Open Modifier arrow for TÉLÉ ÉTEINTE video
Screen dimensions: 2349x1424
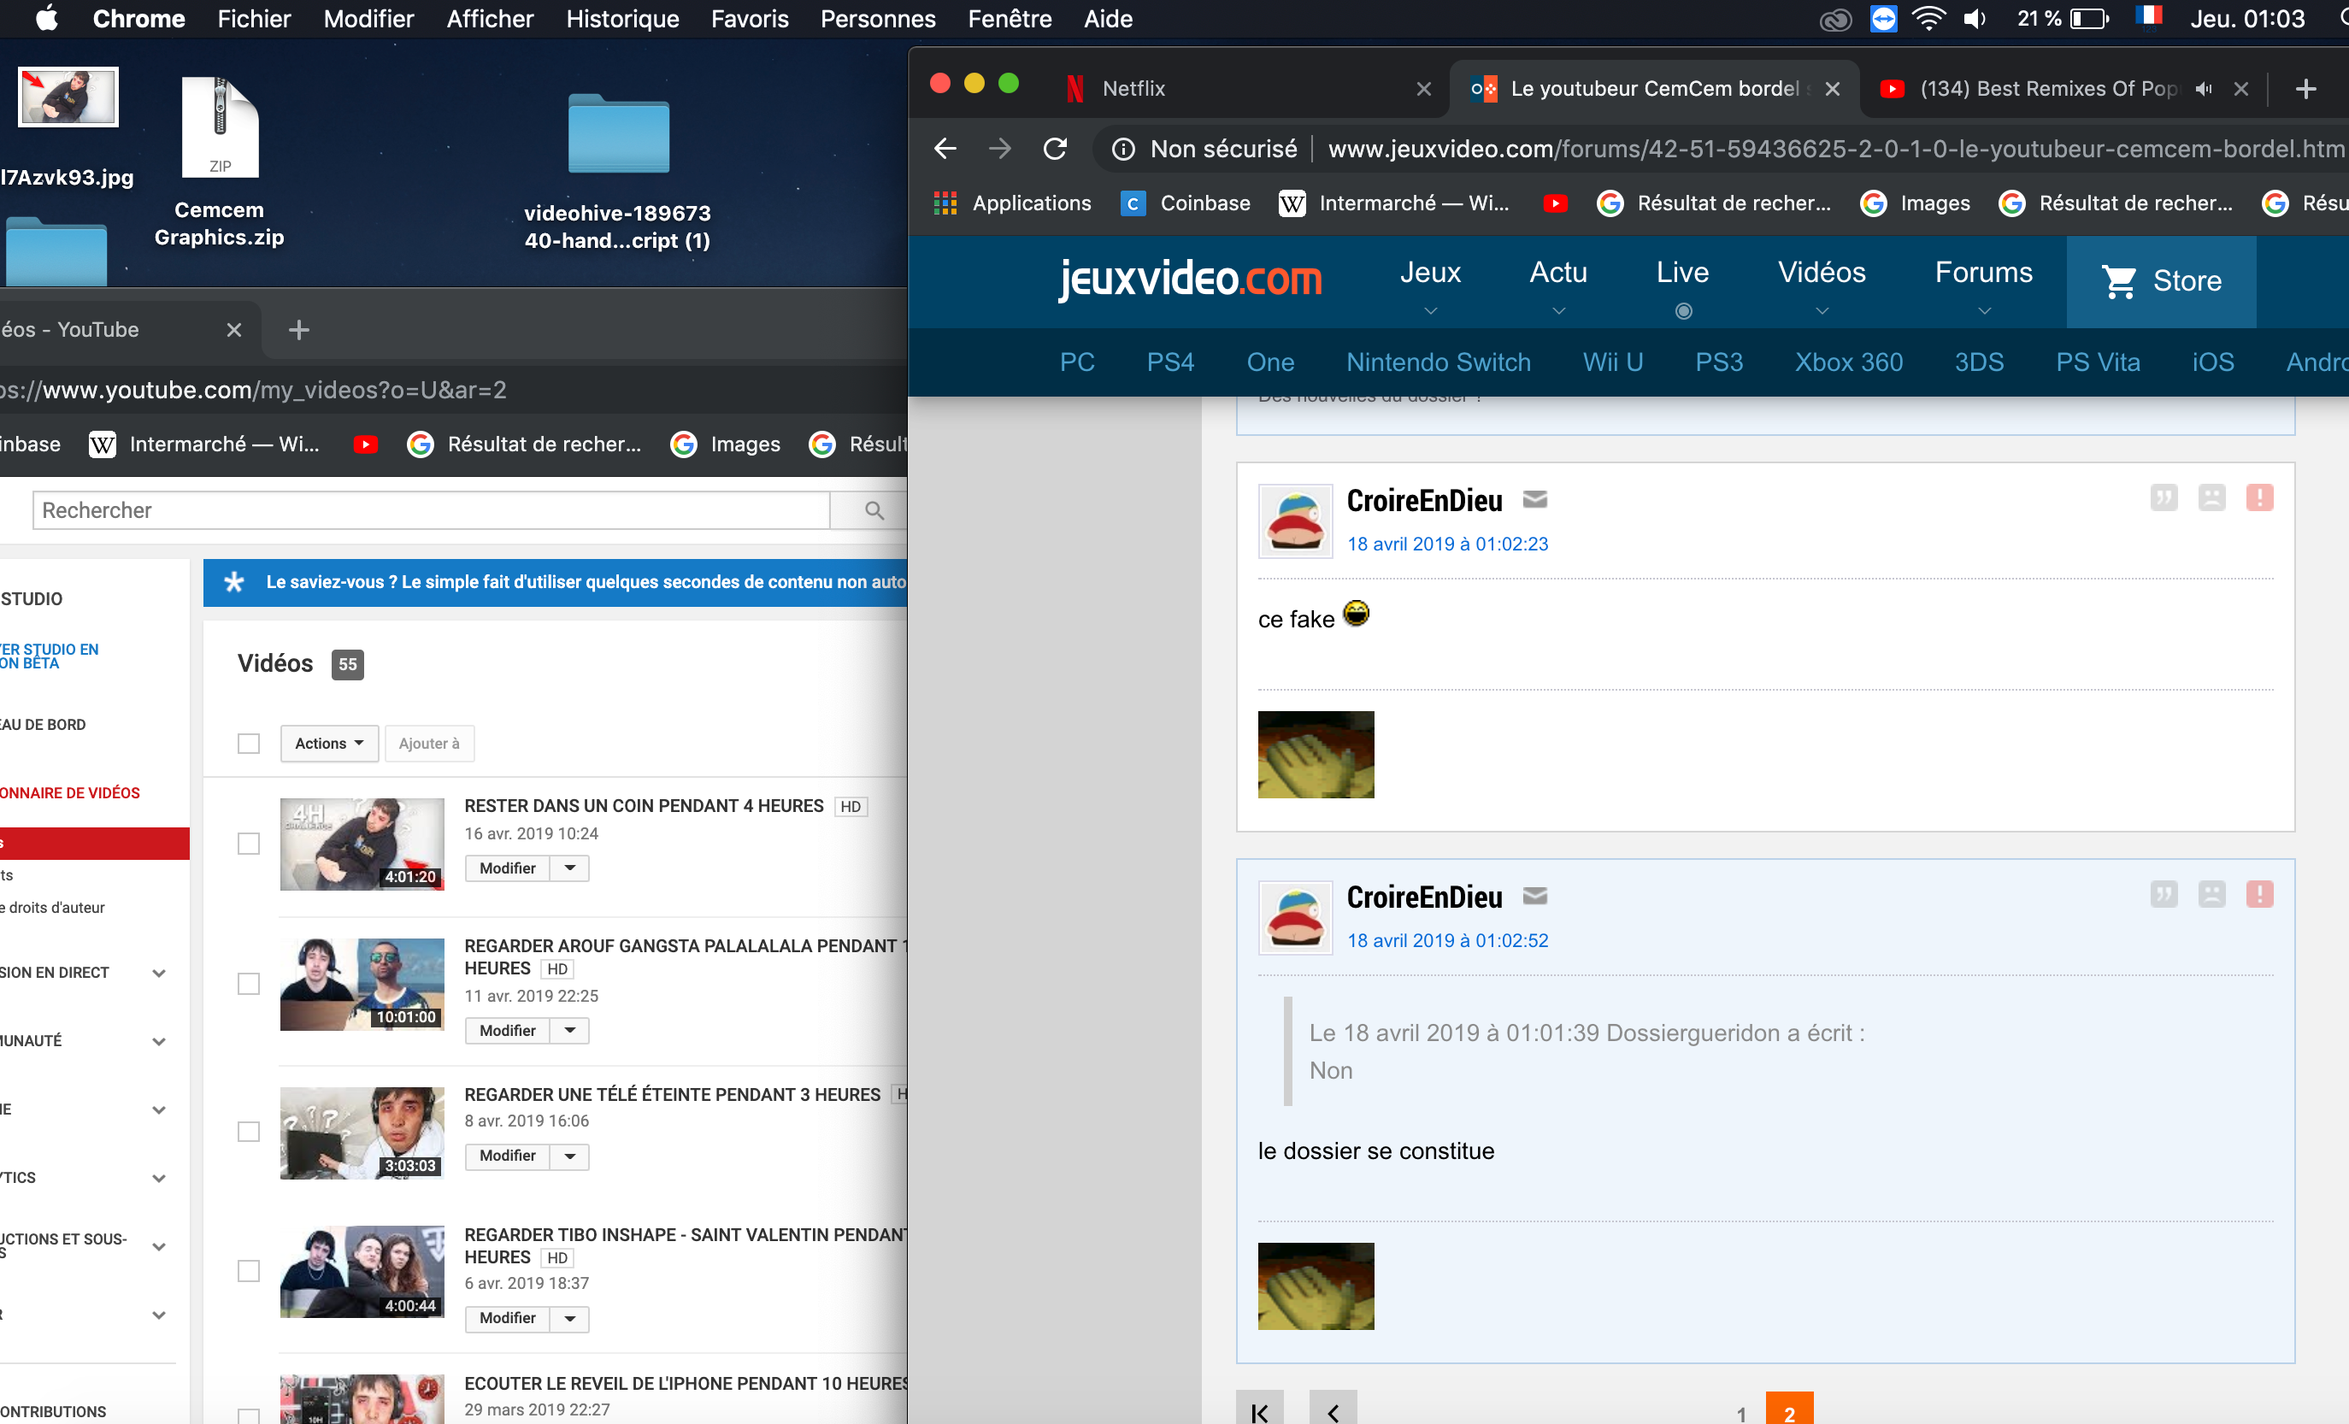(570, 1156)
